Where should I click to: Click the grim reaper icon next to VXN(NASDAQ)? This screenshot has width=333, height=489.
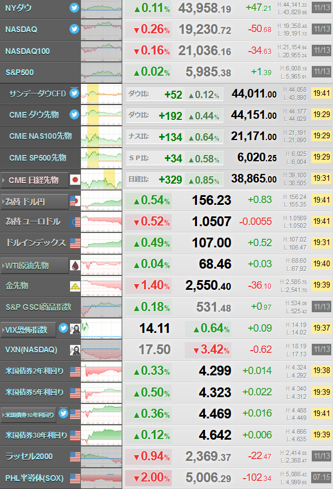point(75,350)
